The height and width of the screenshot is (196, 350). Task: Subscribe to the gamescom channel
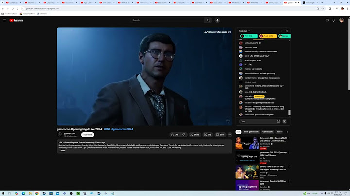click(x=87, y=135)
